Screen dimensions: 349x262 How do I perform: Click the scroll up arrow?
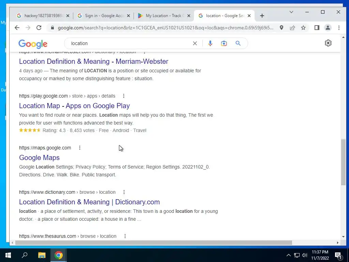pos(343,37)
